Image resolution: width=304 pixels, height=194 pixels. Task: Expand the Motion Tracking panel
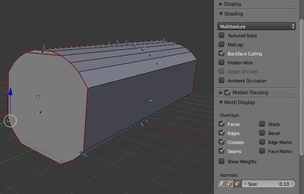[x=221, y=93]
